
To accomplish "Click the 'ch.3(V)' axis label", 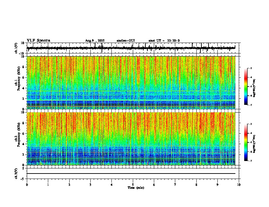I will (x=16, y=174).
